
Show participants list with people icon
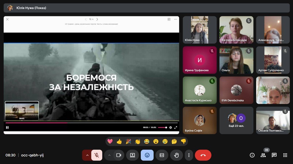[263, 155]
